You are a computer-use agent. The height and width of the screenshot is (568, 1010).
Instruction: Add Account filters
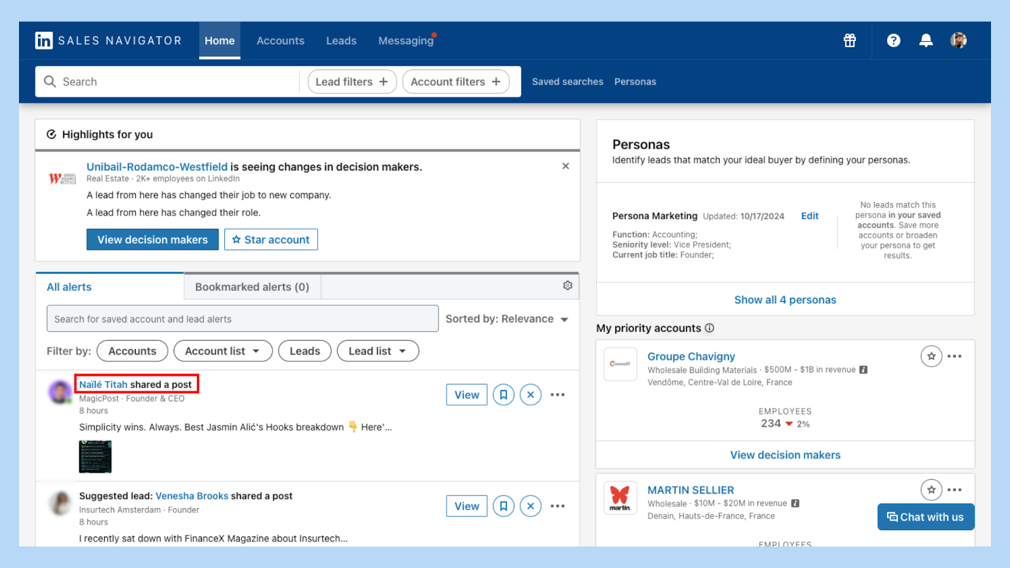[456, 81]
